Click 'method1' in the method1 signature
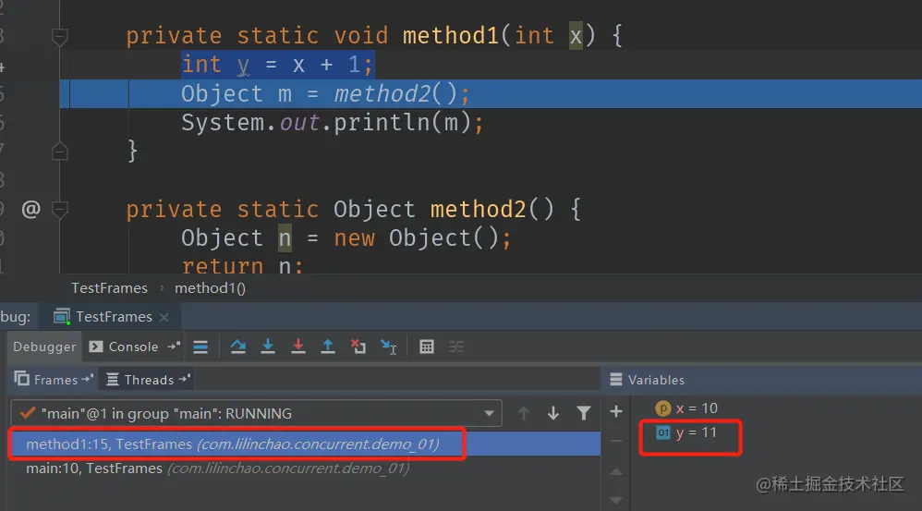 [451, 36]
